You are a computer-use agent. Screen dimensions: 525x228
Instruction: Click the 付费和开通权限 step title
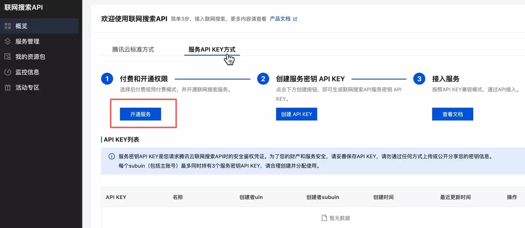(144, 79)
